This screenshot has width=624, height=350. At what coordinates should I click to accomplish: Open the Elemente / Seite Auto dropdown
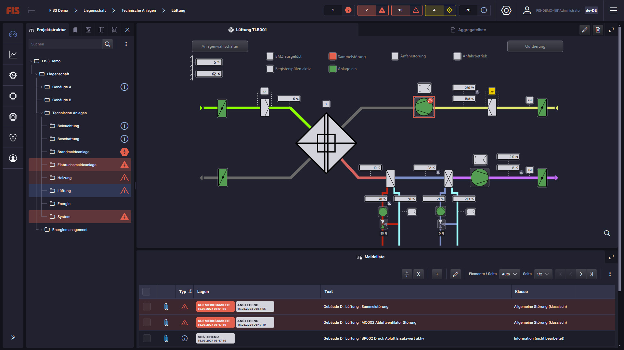click(509, 274)
